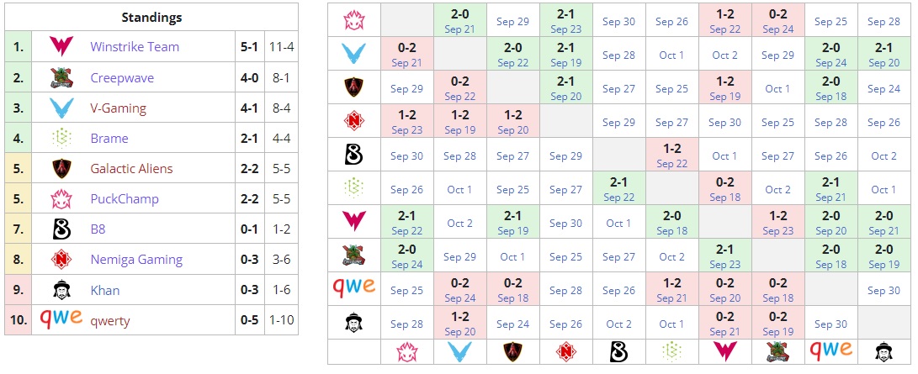Click Winstrike Team logo in Standings table
This screenshot has height=374, width=918.
(61, 47)
